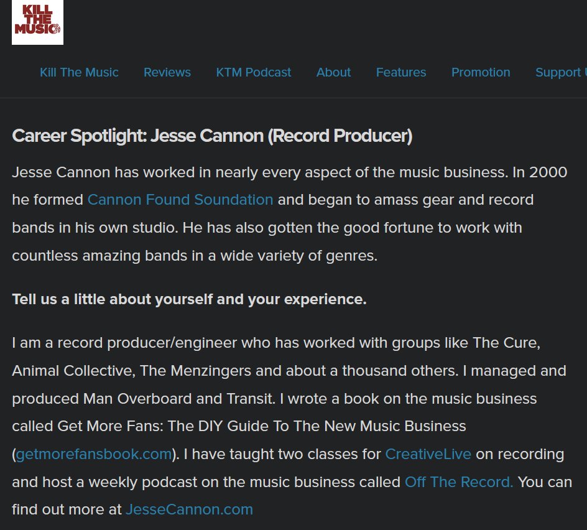Click the text 'bands in his own studio'
This screenshot has height=530, width=587.
pyautogui.click(x=95, y=227)
